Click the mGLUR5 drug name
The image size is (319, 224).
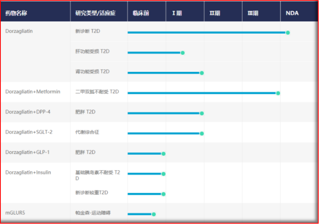click(x=15, y=213)
